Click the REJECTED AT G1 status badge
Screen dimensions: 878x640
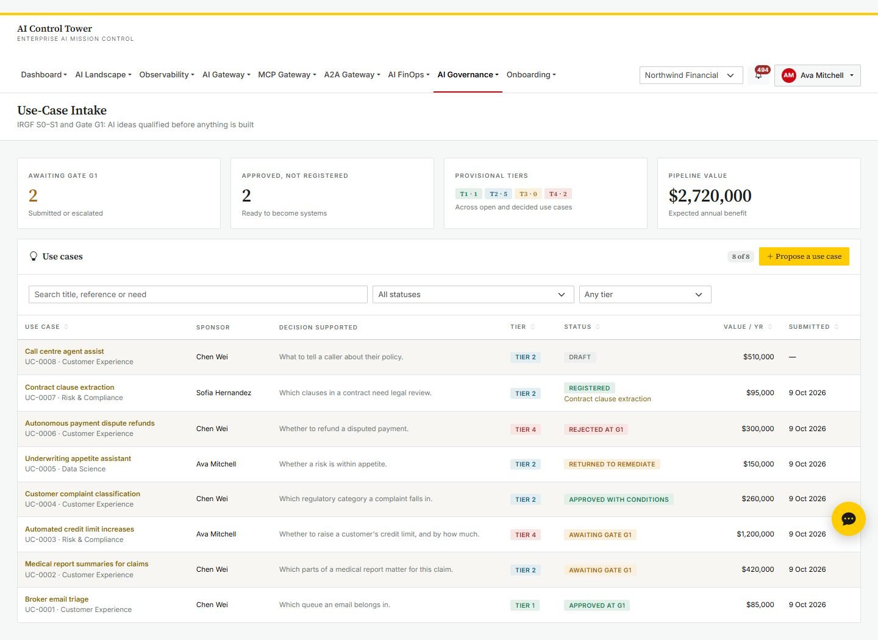click(x=596, y=429)
